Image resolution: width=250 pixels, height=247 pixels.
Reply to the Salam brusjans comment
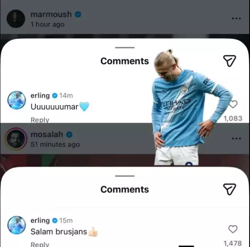[40, 244]
